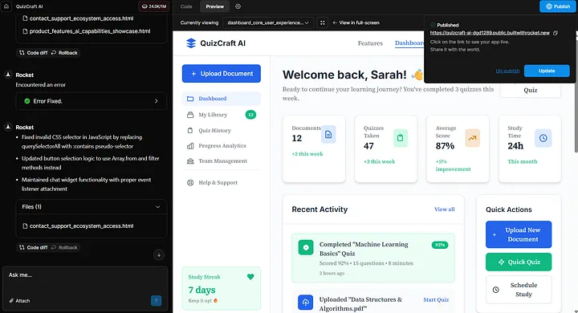Click the Quiz button under publish popup
578x313 pixels.
pyautogui.click(x=531, y=90)
